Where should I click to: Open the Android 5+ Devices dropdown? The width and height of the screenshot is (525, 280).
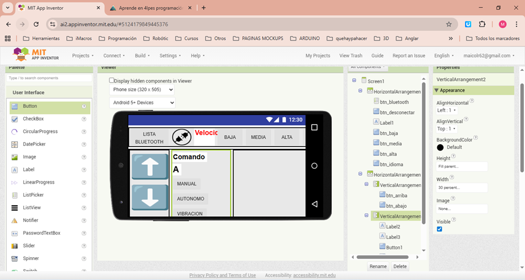[142, 103]
